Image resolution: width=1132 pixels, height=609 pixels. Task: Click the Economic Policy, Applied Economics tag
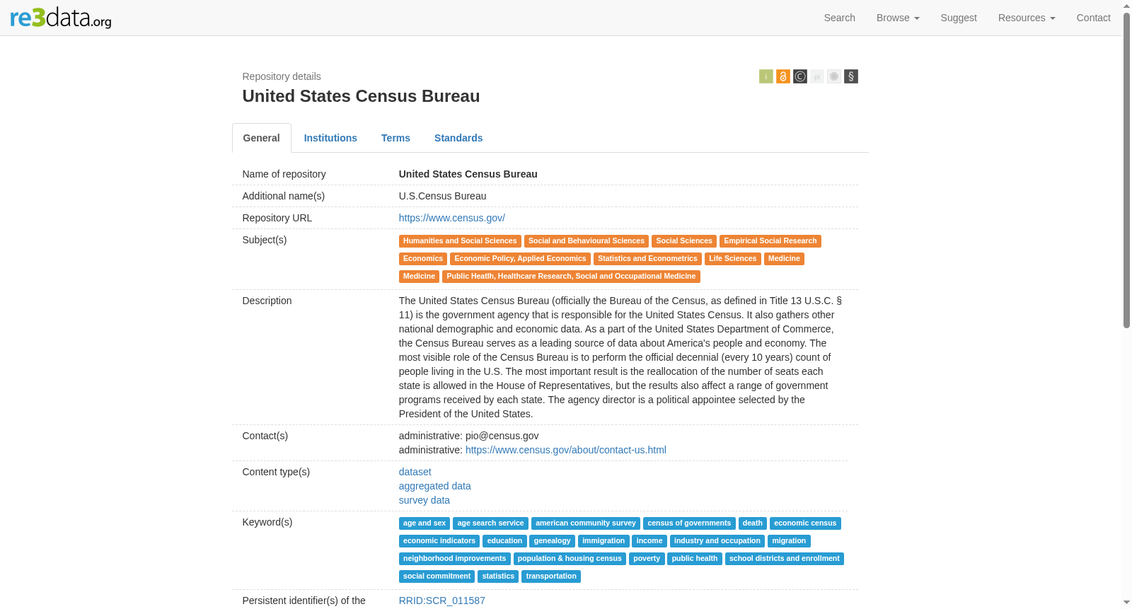(520, 259)
